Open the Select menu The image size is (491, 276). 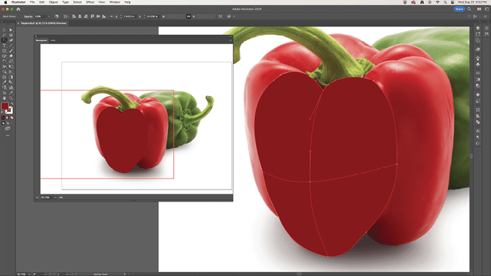click(x=77, y=2)
